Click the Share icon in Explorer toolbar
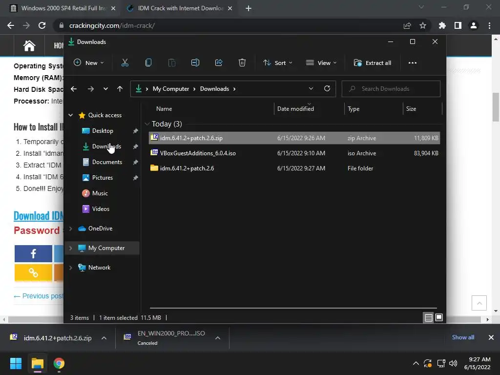 point(219,63)
